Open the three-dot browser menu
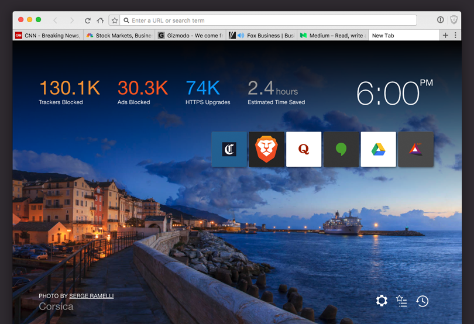This screenshot has width=474, height=324. pos(455,36)
